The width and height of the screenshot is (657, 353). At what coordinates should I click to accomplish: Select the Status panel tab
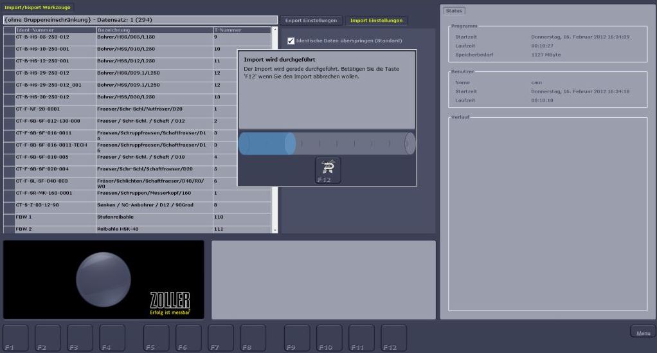tap(454, 11)
